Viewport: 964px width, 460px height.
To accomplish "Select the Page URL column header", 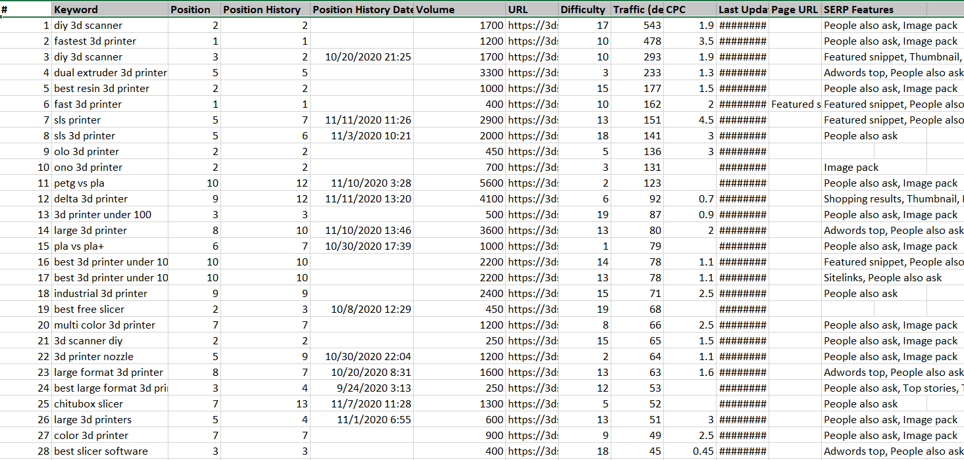I will (793, 10).
